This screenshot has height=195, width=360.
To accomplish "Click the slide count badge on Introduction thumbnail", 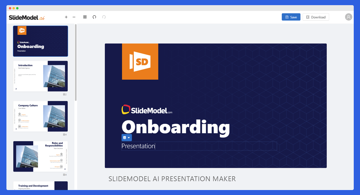I will (65, 94).
